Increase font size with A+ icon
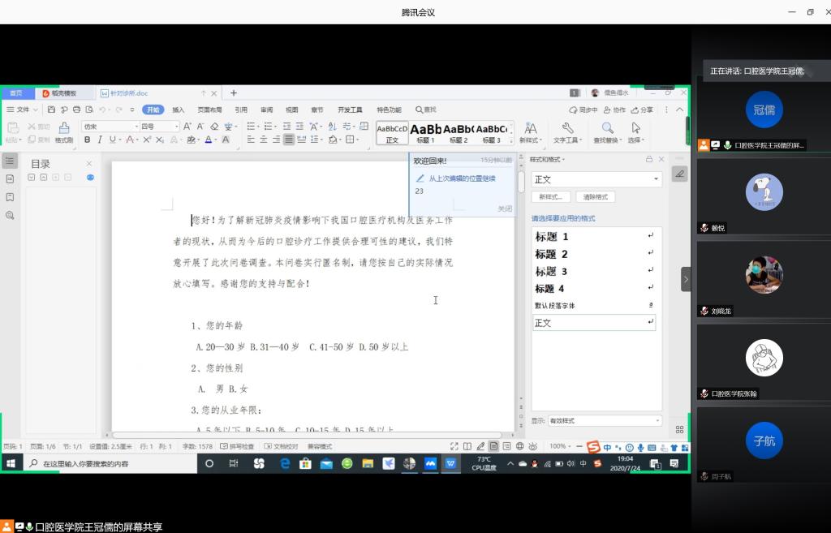 [187, 126]
